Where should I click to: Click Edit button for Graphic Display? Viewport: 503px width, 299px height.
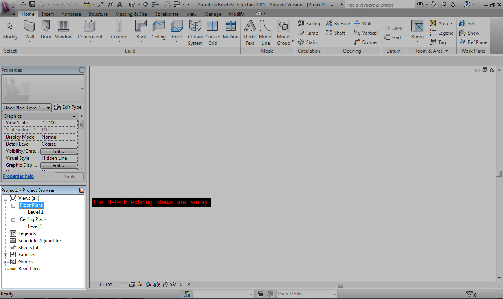click(x=59, y=165)
